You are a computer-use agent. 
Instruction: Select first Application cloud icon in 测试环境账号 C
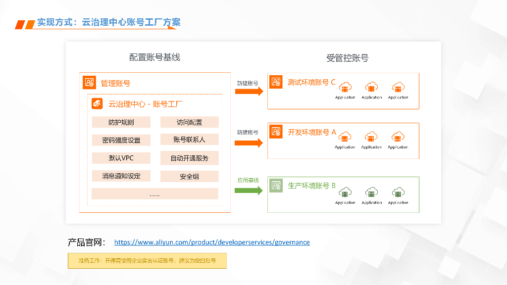pyautogui.click(x=345, y=87)
